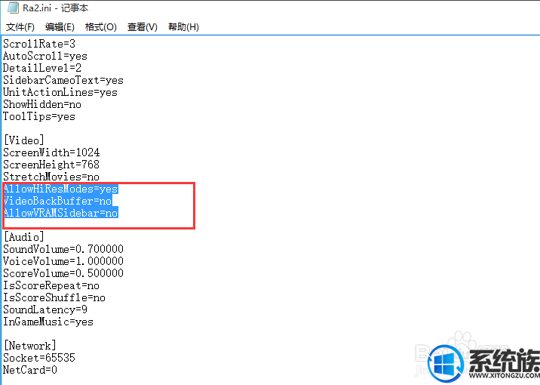The height and width of the screenshot is (385, 540).
Task: Open the 查看(V) menu
Action: 143,27
